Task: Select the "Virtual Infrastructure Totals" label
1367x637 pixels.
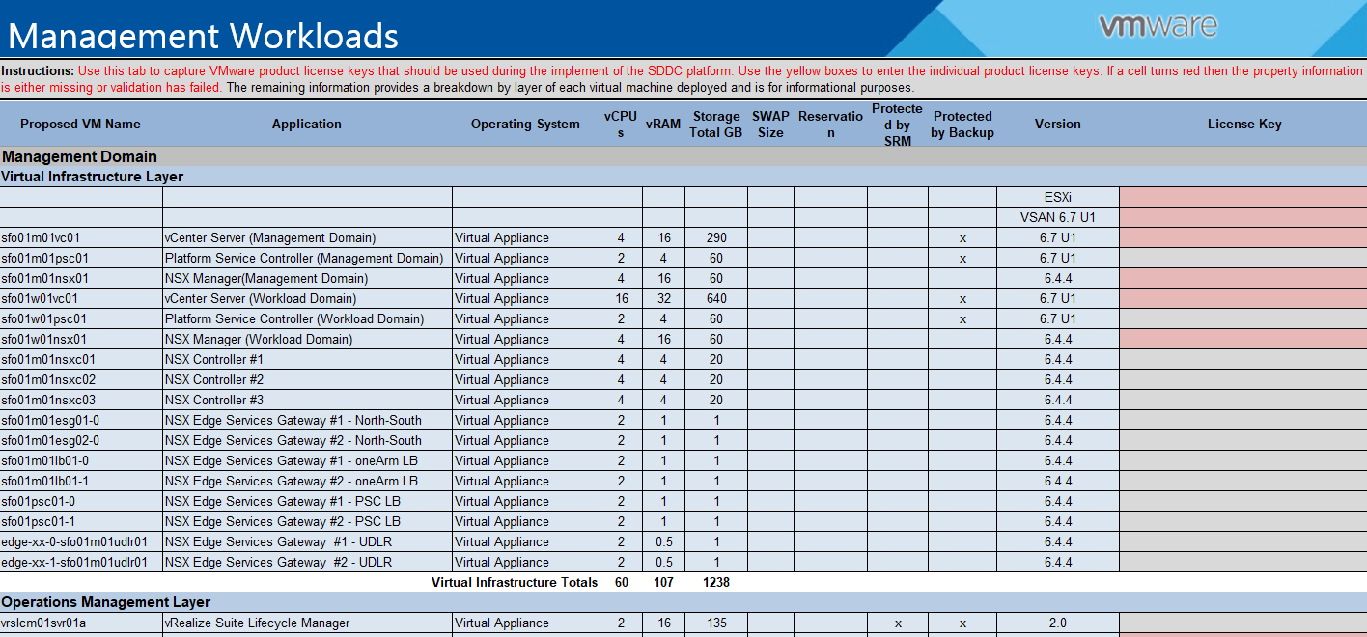Action: coord(515,582)
